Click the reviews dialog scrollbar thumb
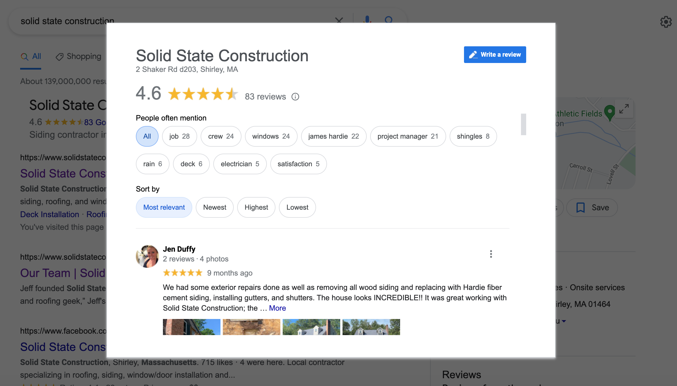This screenshot has width=677, height=386. click(x=524, y=124)
